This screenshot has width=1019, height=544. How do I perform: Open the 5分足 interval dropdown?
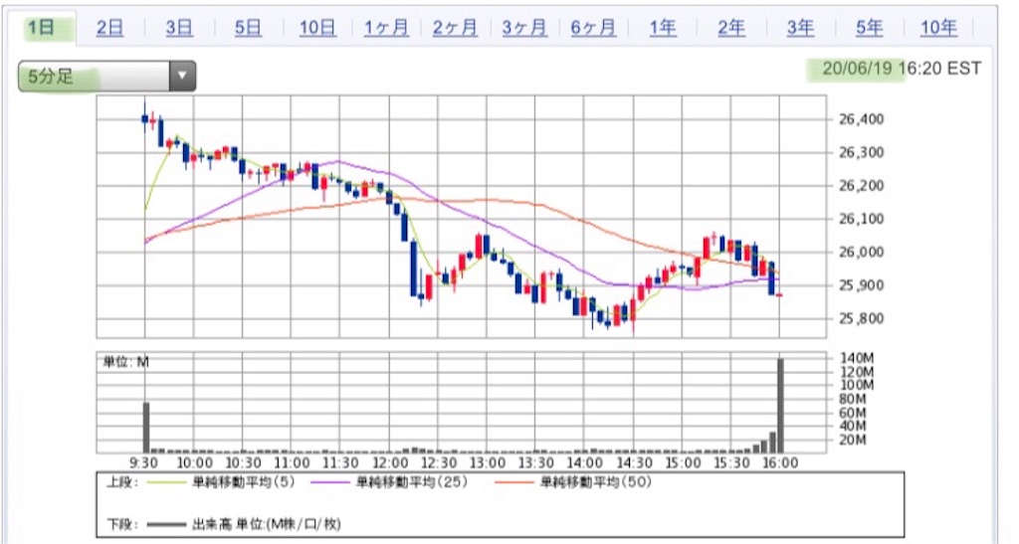(x=106, y=76)
